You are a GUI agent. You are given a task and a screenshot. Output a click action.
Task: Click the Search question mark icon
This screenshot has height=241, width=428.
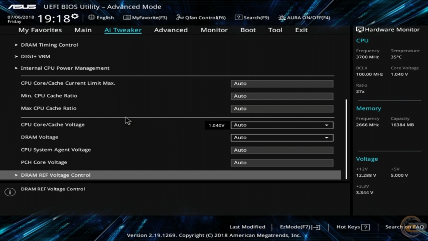point(238,18)
